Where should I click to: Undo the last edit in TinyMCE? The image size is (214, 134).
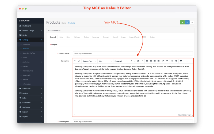click(x=75, y=61)
